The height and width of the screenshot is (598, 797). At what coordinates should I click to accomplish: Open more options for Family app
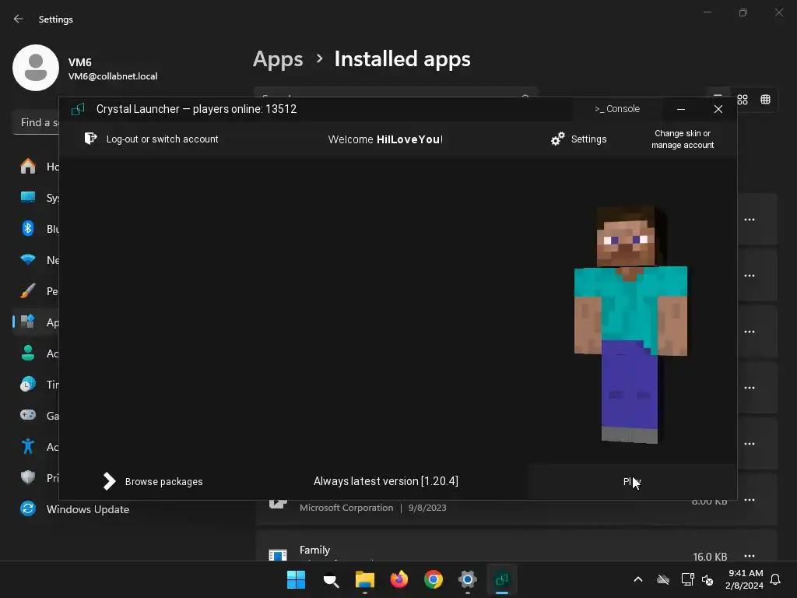tap(750, 556)
